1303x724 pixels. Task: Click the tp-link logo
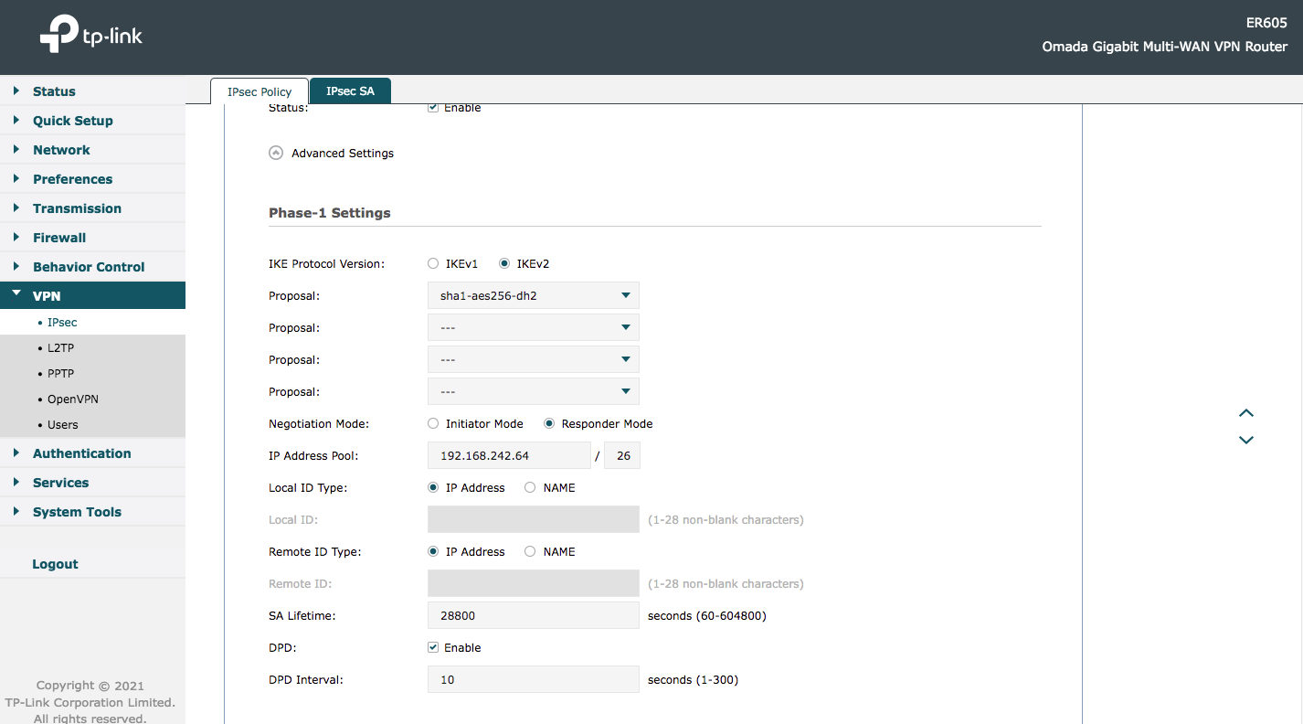pyautogui.click(x=90, y=35)
